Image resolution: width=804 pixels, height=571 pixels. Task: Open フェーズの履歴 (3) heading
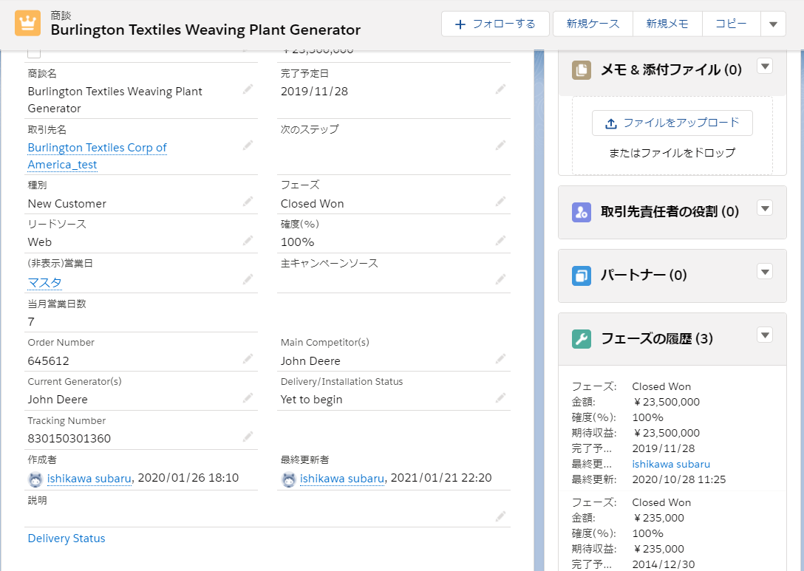[656, 339]
